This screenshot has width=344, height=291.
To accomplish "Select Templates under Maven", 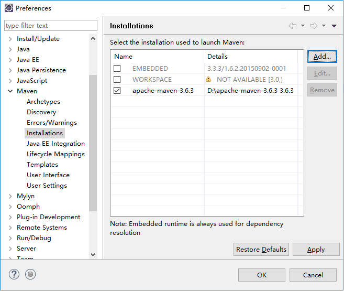I will coord(42,165).
